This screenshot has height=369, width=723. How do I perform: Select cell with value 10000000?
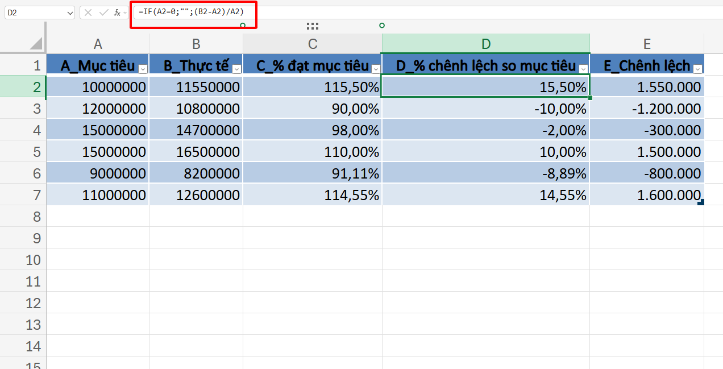pos(98,86)
